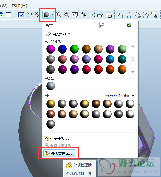Click the appearance gallery sphere icon
Viewport: 161px width, 177px height.
pos(46,15)
